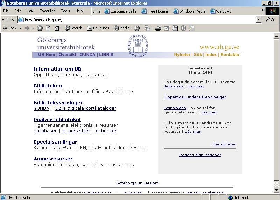This screenshot has width=280, height=200.
Task: Click the Customize Links shortcut
Action: (120, 11)
